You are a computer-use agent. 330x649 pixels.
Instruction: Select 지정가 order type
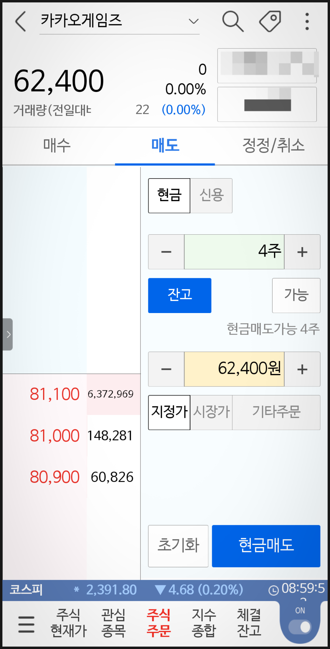pyautogui.click(x=169, y=412)
